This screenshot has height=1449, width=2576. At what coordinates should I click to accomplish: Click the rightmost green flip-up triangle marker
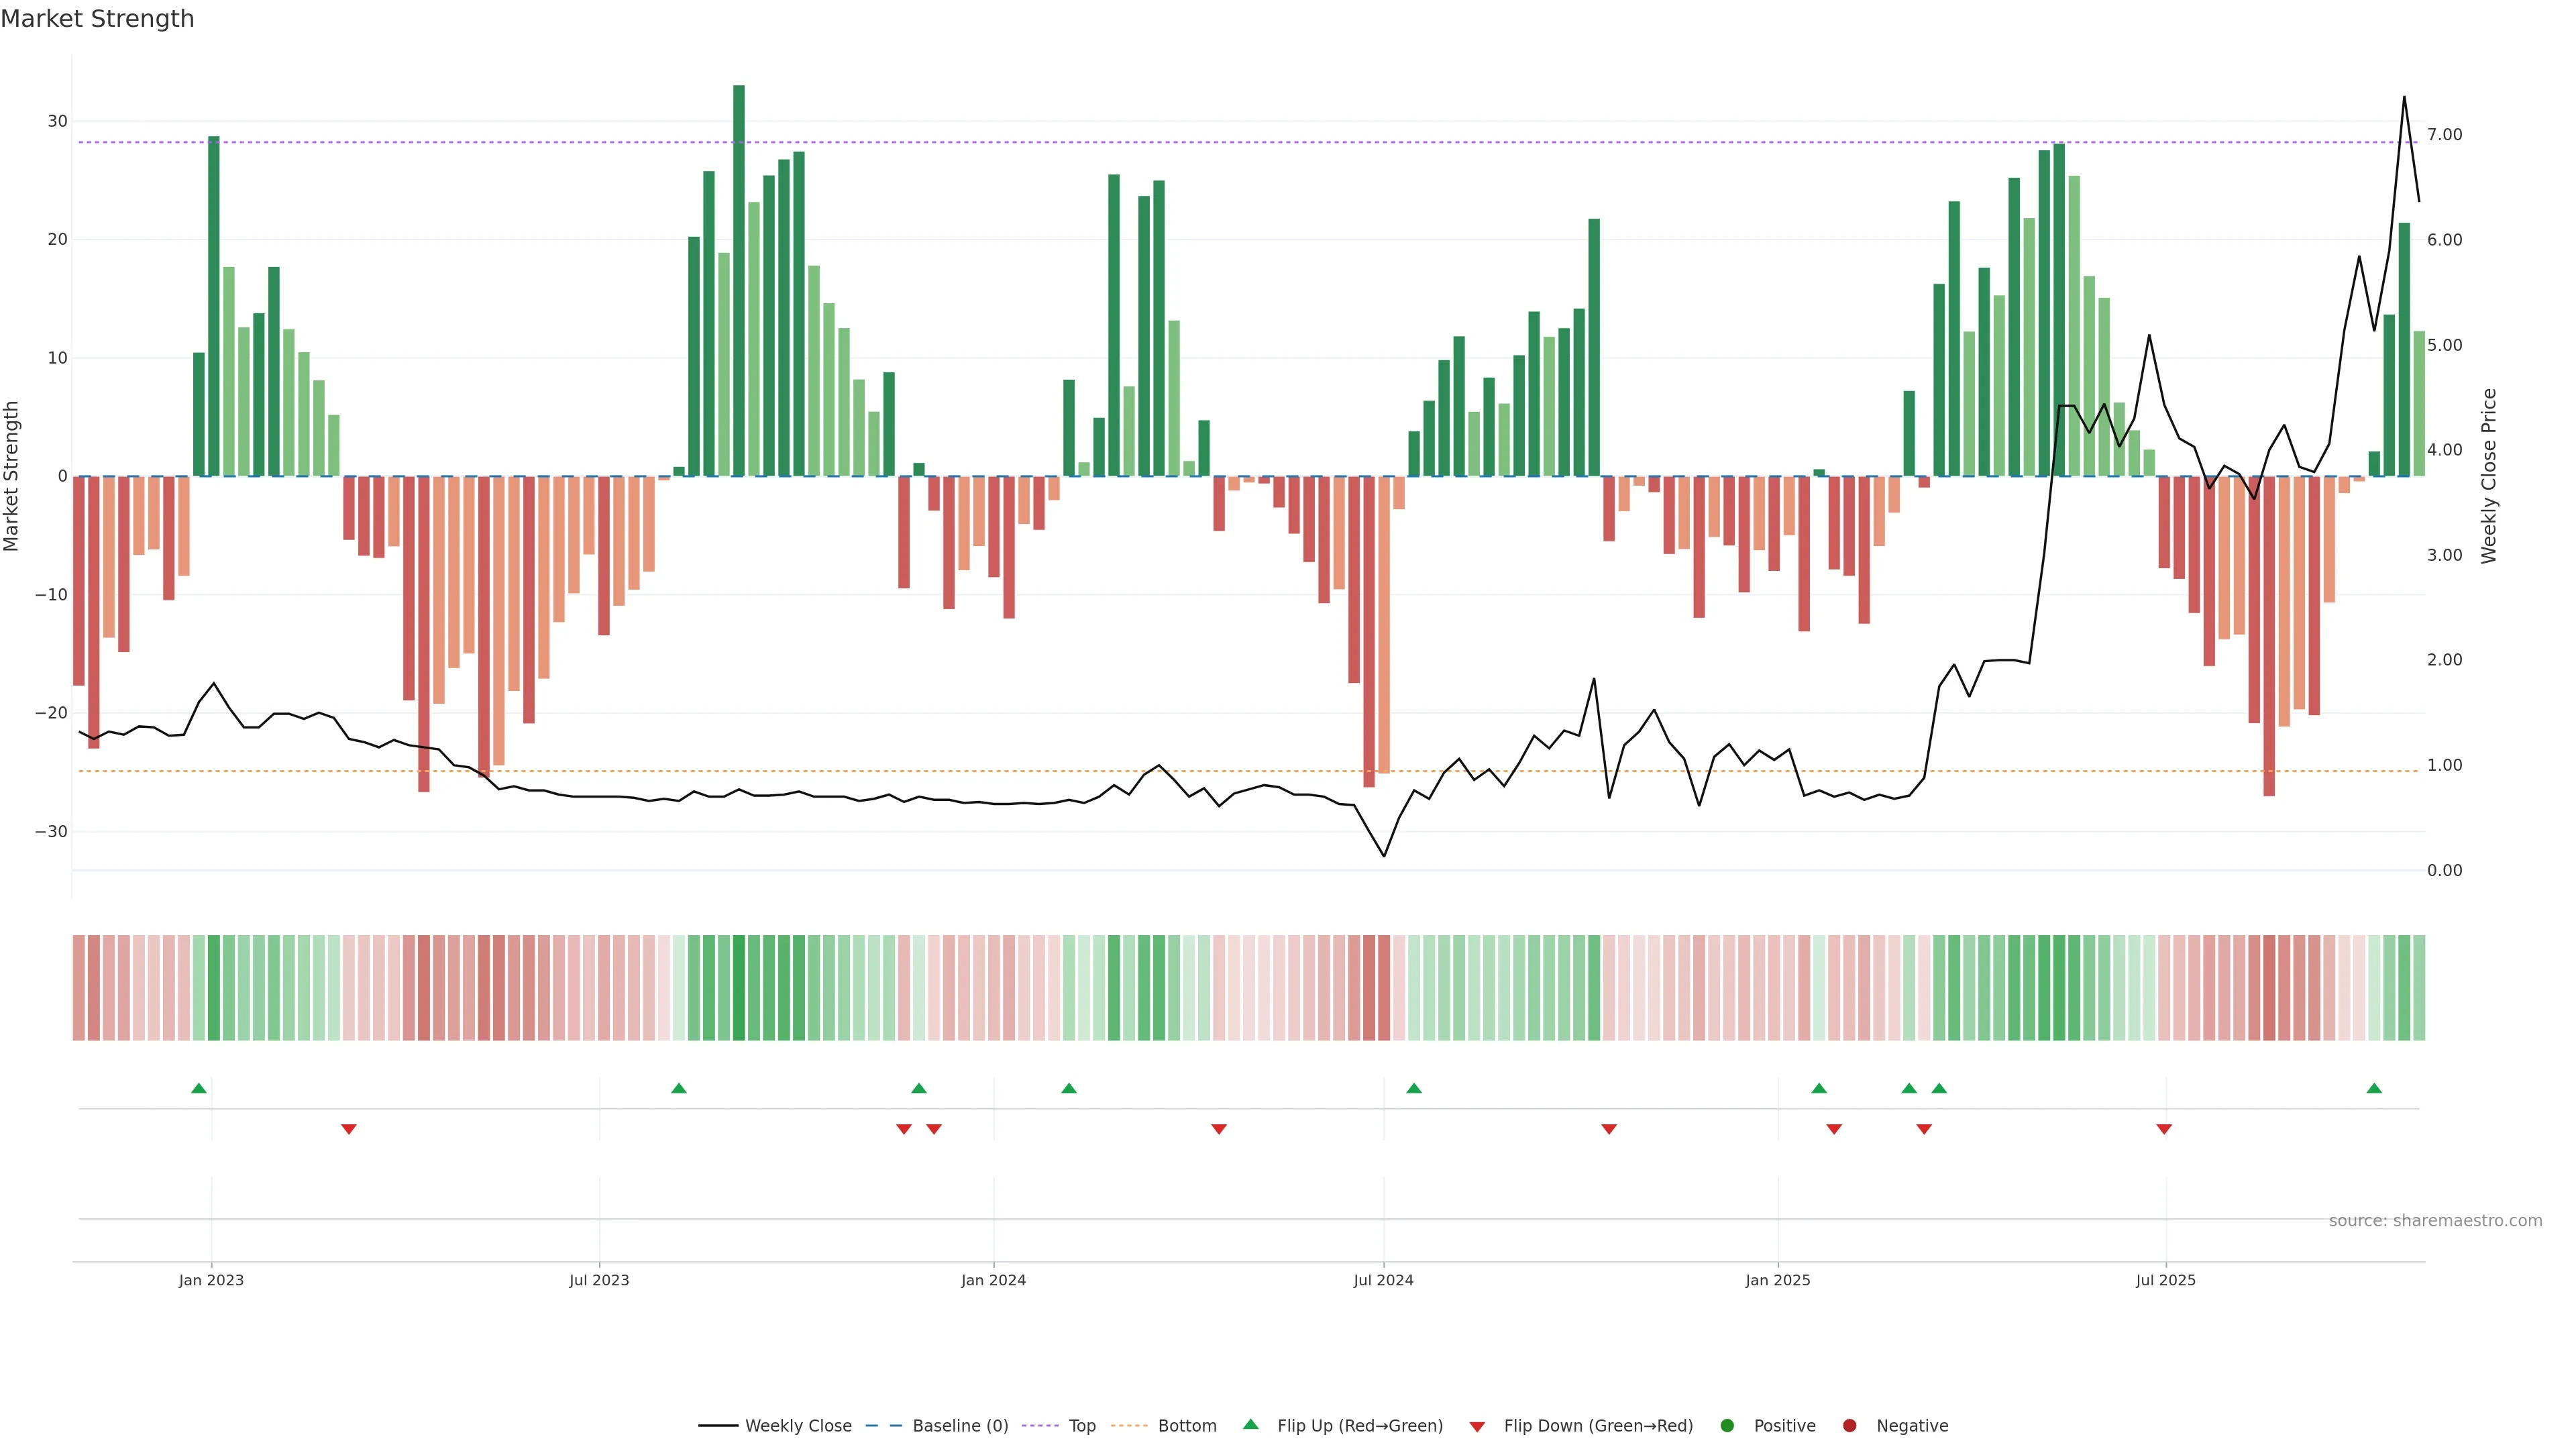[x=2374, y=1088]
